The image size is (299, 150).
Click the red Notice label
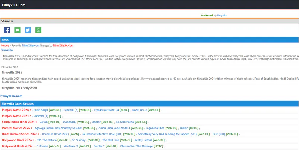pos(5,45)
